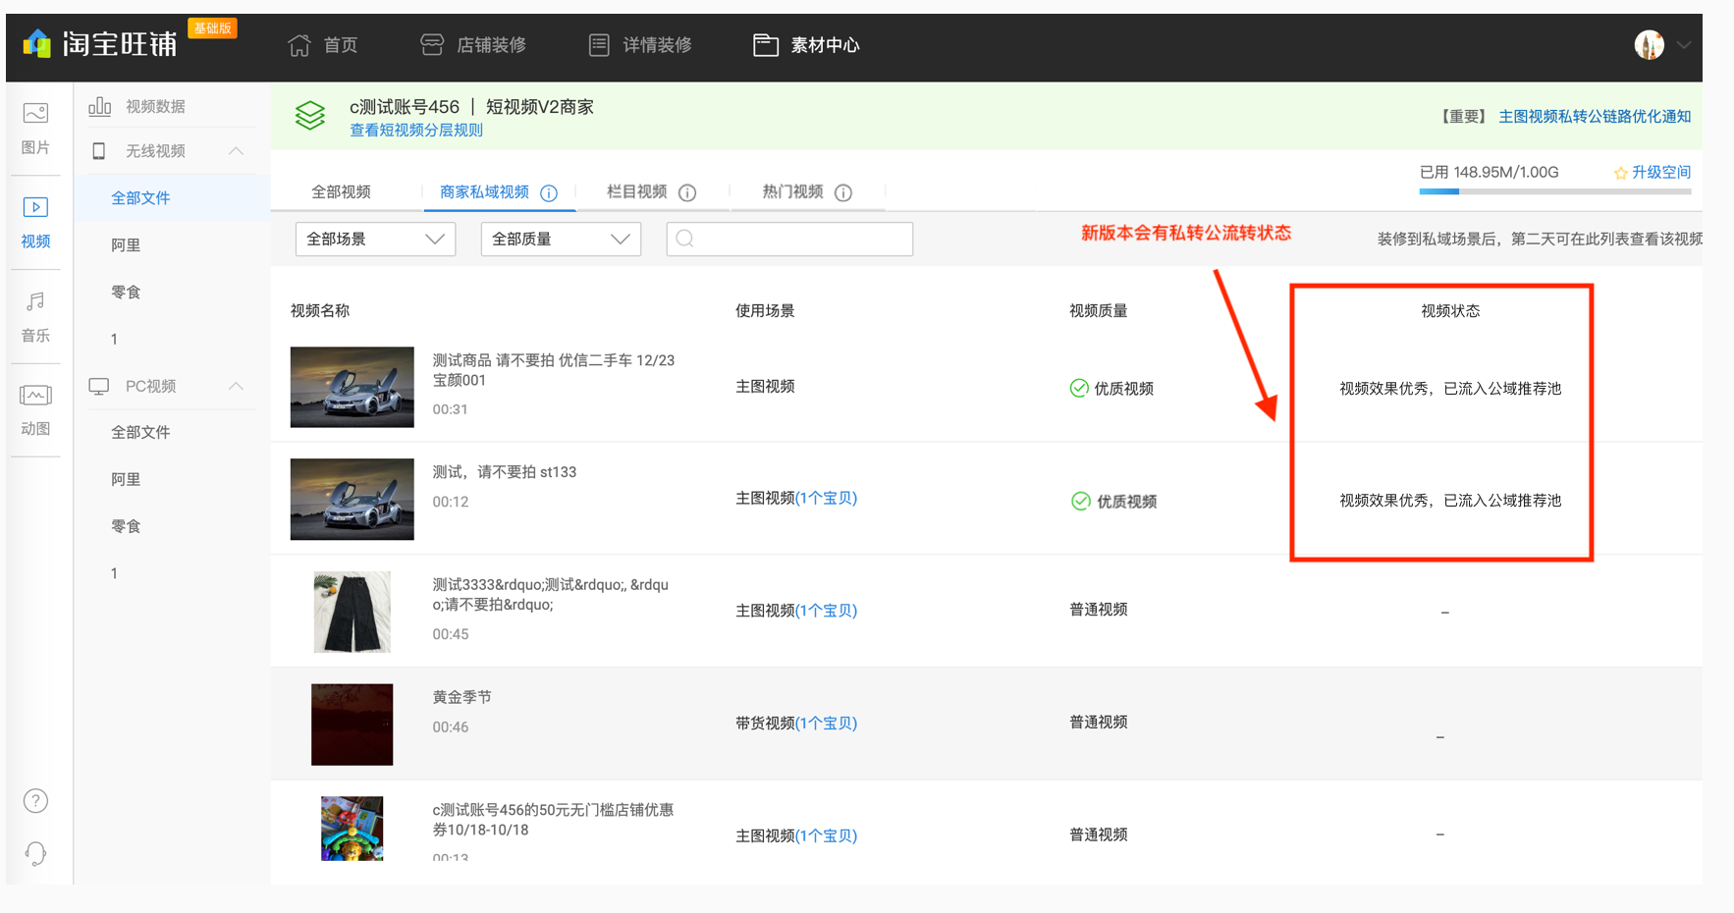Open 1个宝贝 link in 黄金季节 row

coord(826,724)
